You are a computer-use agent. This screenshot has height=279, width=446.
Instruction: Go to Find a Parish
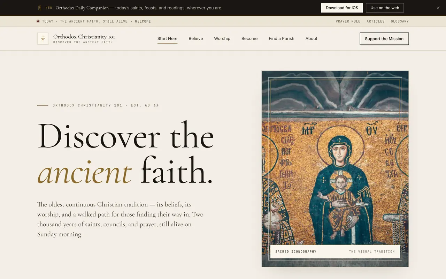282,39
